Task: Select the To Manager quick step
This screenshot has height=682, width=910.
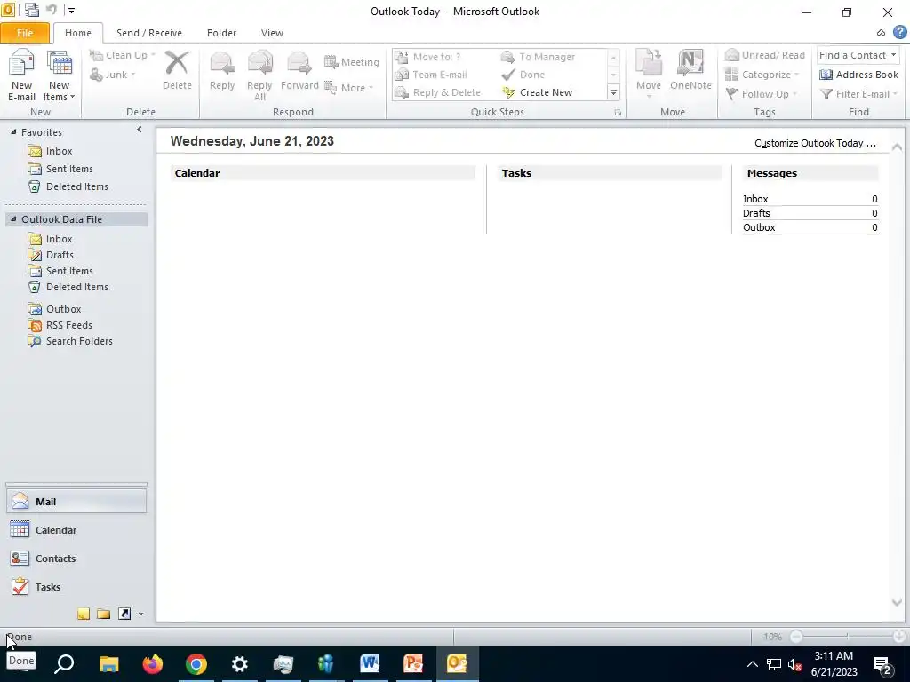Action: click(538, 57)
